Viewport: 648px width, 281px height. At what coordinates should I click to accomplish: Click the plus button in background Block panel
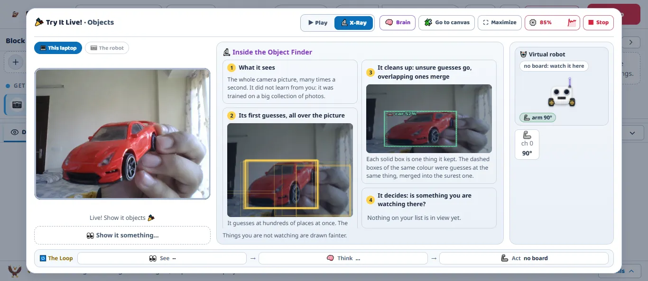[x=16, y=62]
